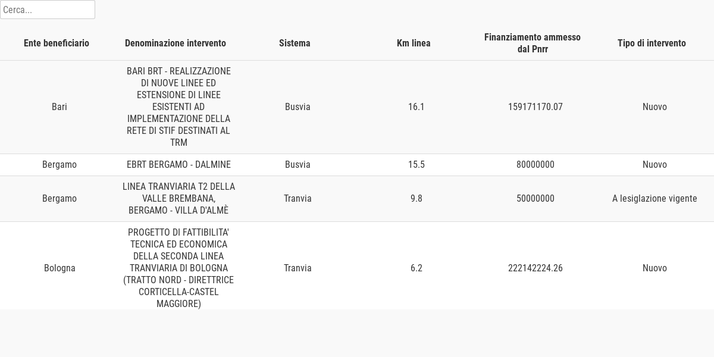
Task: Select the BARI BRT project description cell
Action: tap(178, 107)
